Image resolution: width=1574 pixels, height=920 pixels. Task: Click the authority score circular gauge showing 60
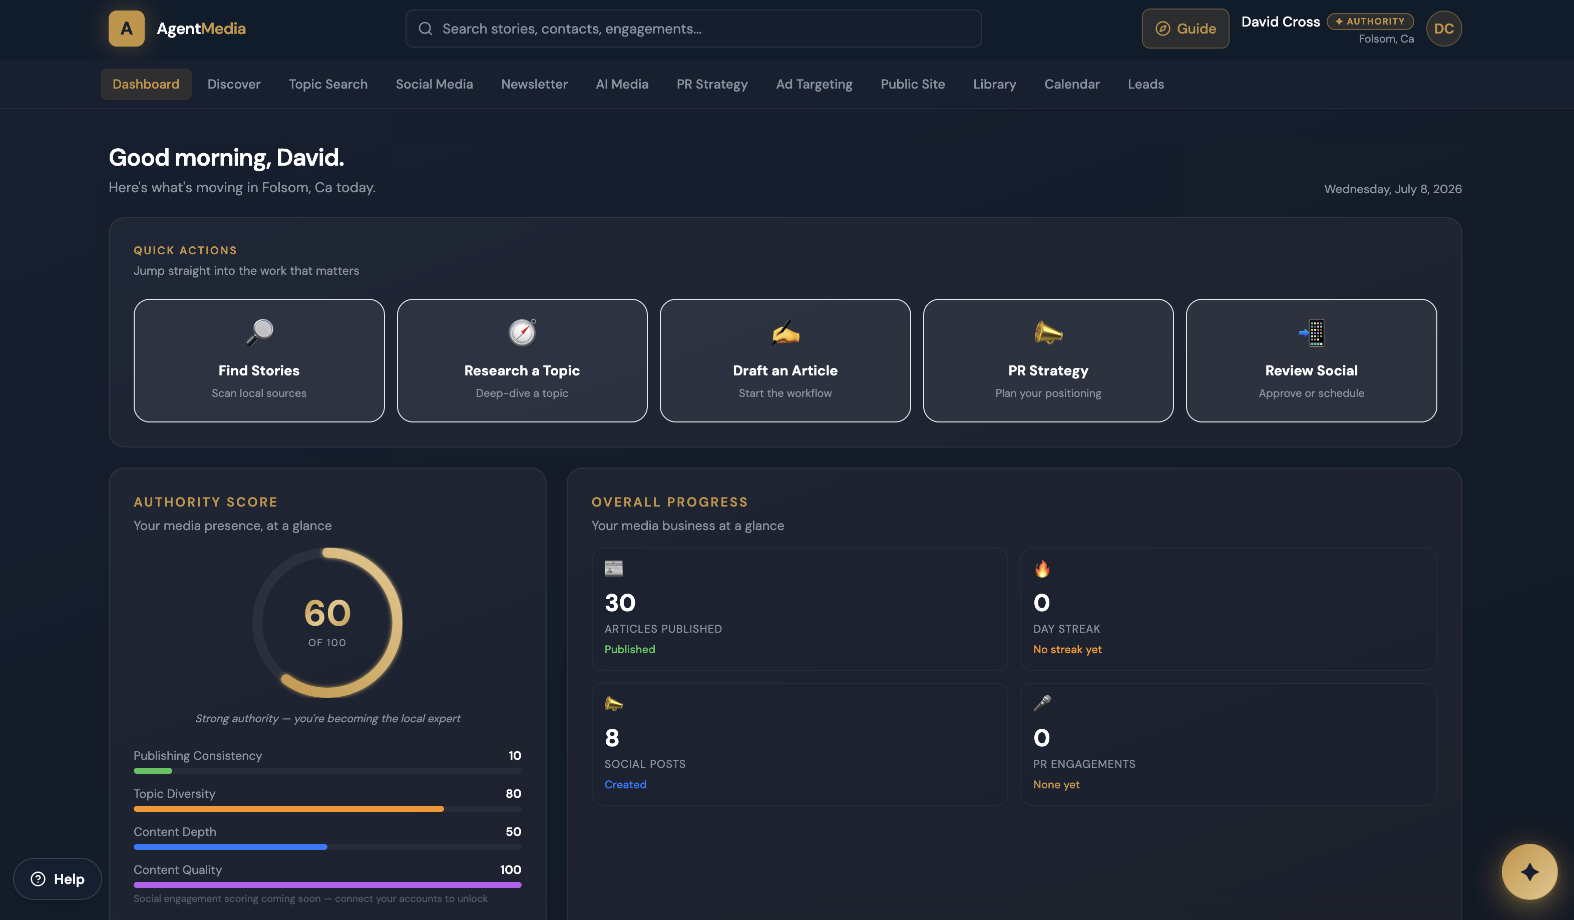(327, 623)
